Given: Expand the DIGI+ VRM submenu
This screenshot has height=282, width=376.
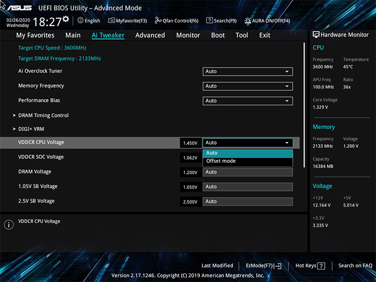Looking at the screenshot, I should coord(31,129).
